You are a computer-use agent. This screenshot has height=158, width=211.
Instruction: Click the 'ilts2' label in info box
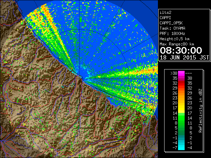tap(166, 13)
